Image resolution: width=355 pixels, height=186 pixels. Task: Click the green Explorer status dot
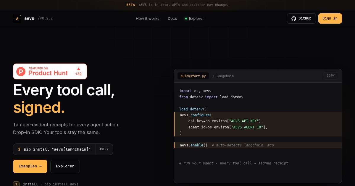point(186,19)
